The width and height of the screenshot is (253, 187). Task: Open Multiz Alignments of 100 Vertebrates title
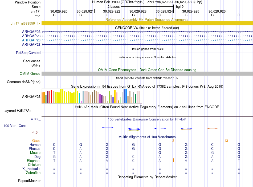click(x=147, y=137)
